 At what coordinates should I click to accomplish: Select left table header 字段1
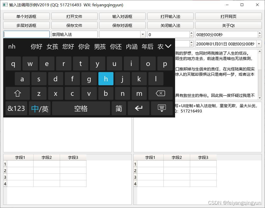click(20, 157)
